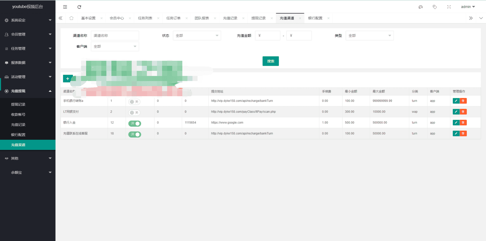Turn on the 手机银行转账a status switch
Screen dimensions: 486x241
click(134, 102)
